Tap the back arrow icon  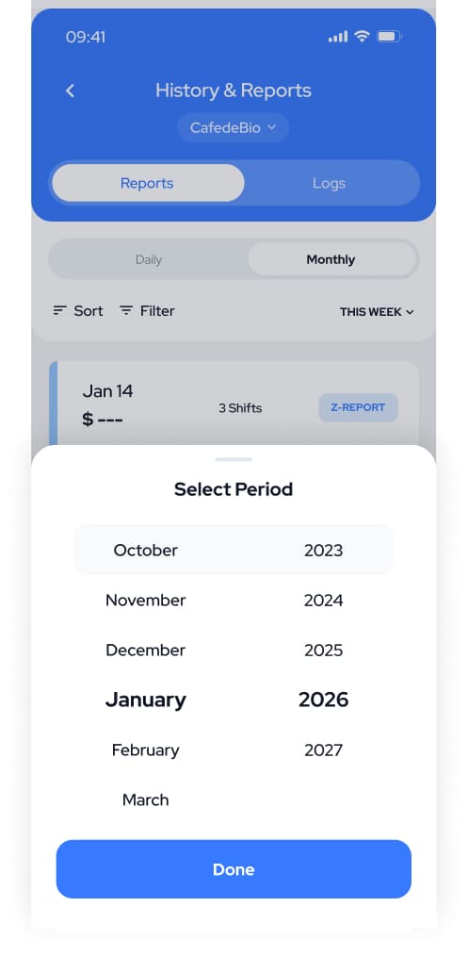click(70, 91)
